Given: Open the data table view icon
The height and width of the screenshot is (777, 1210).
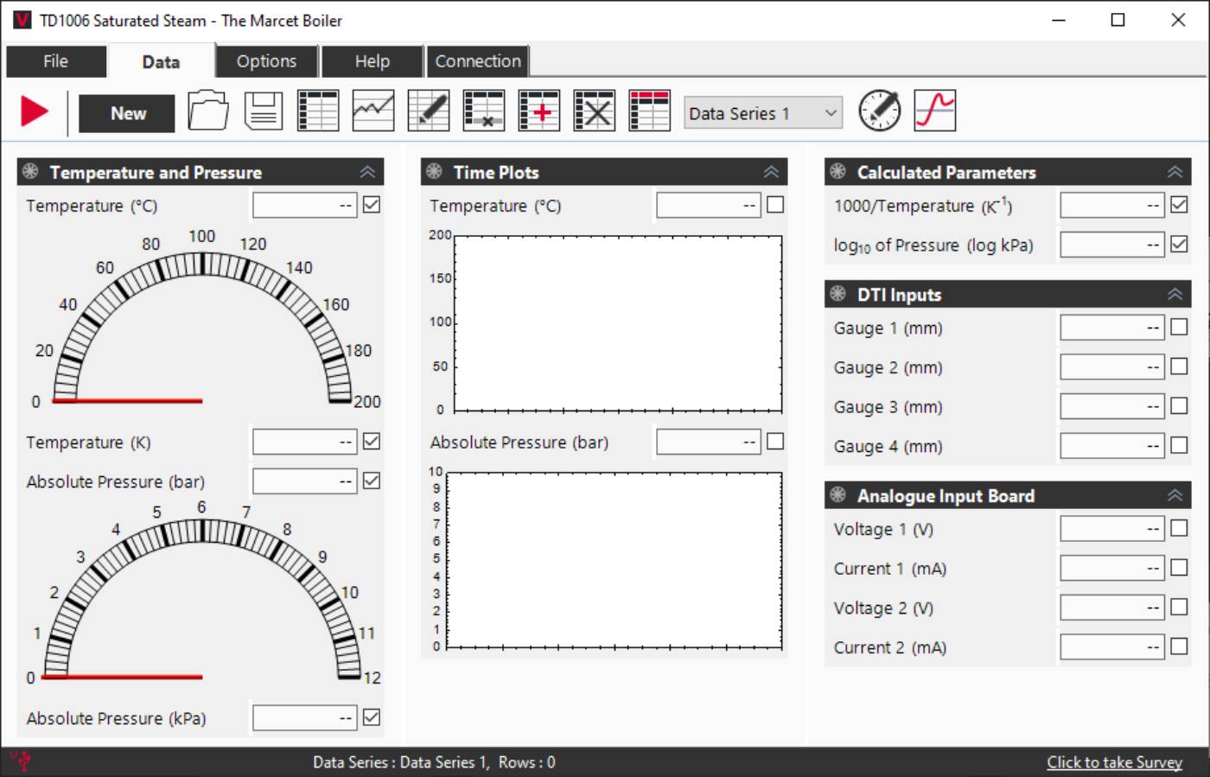Looking at the screenshot, I should pyautogui.click(x=318, y=111).
